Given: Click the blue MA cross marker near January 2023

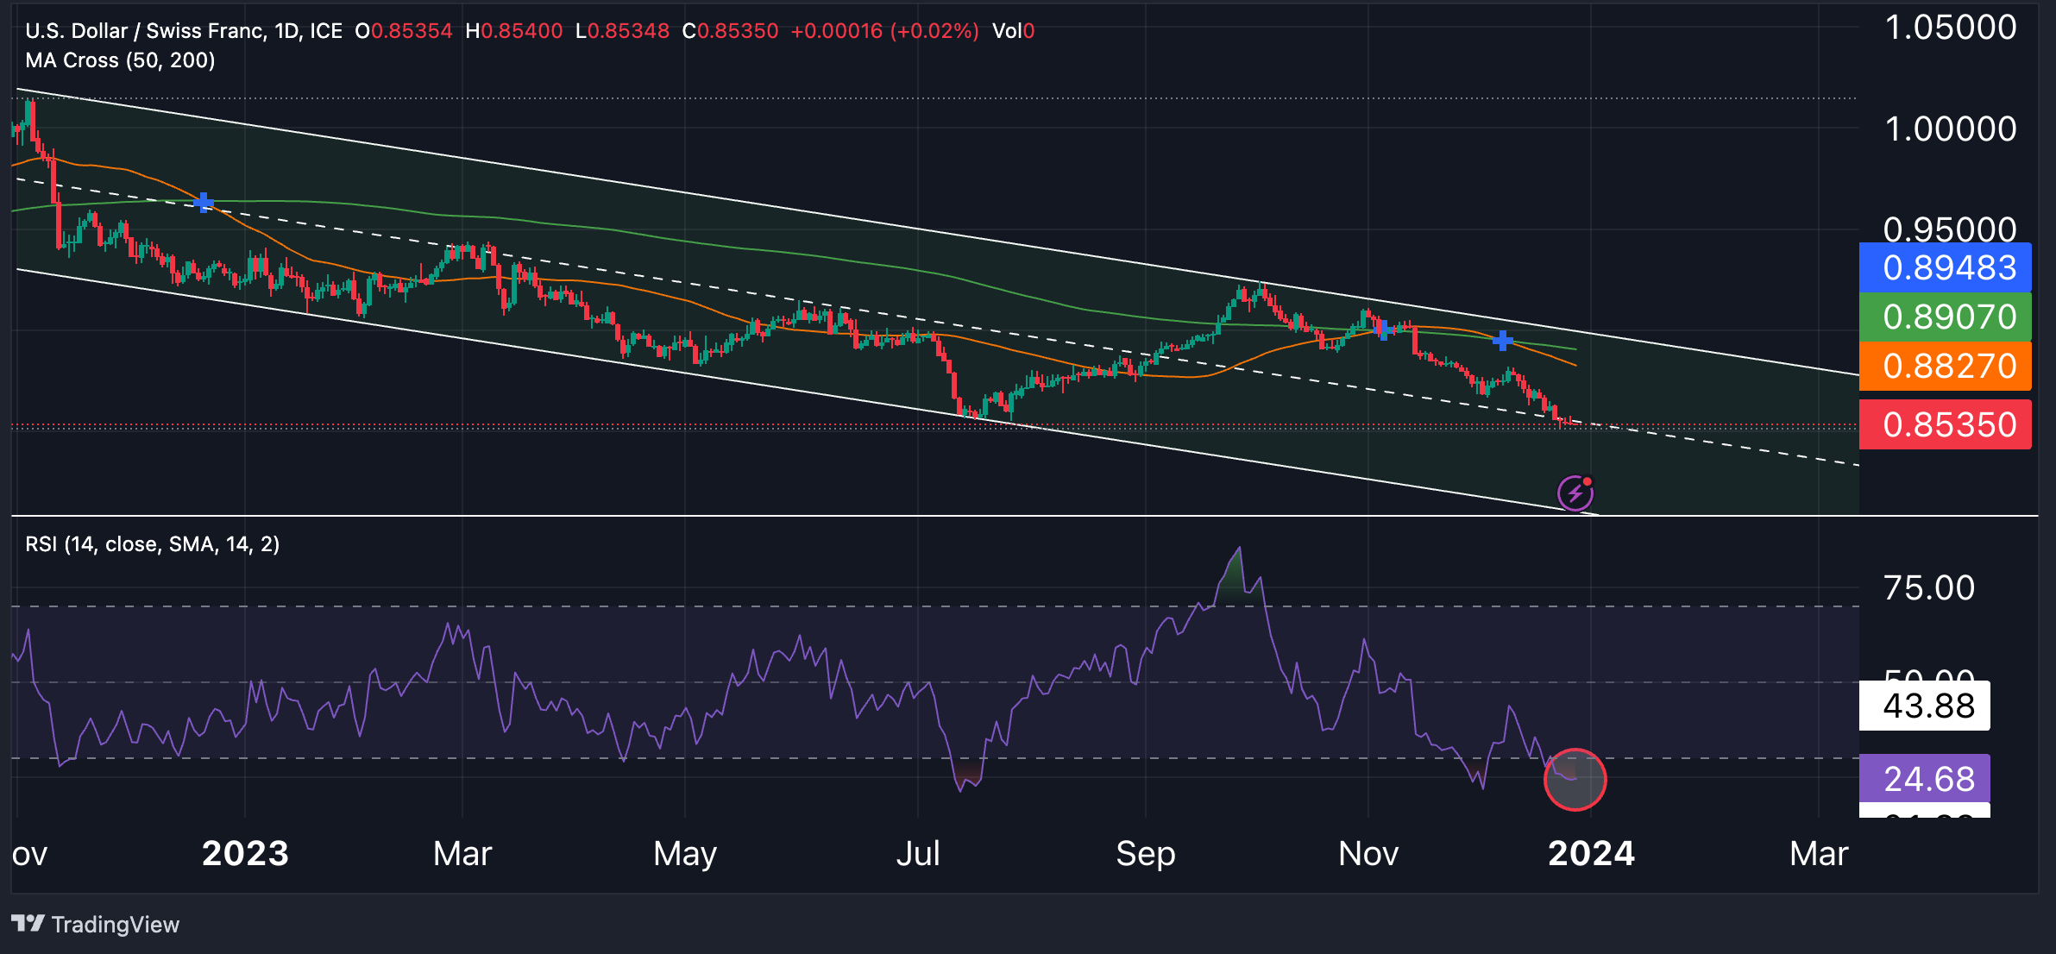Looking at the screenshot, I should 204,203.
